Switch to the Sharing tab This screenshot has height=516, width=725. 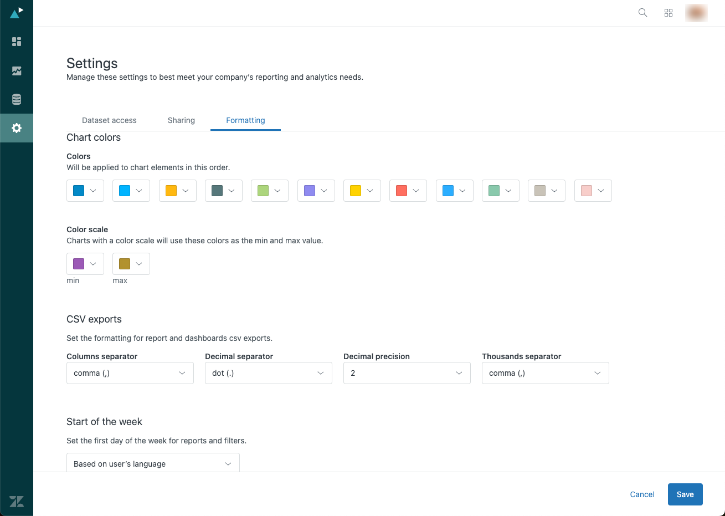click(x=181, y=120)
